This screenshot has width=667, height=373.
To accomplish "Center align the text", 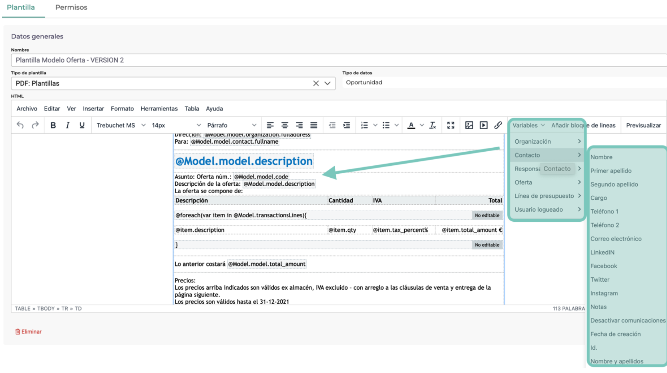I will point(285,125).
